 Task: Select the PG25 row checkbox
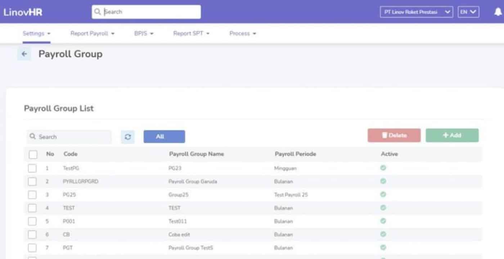[32, 195]
